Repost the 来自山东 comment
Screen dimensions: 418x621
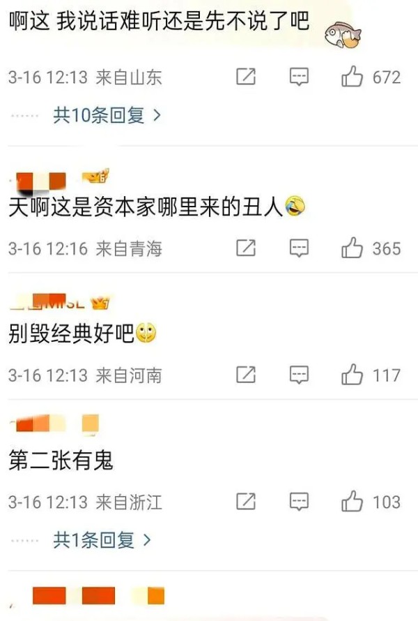click(x=246, y=77)
